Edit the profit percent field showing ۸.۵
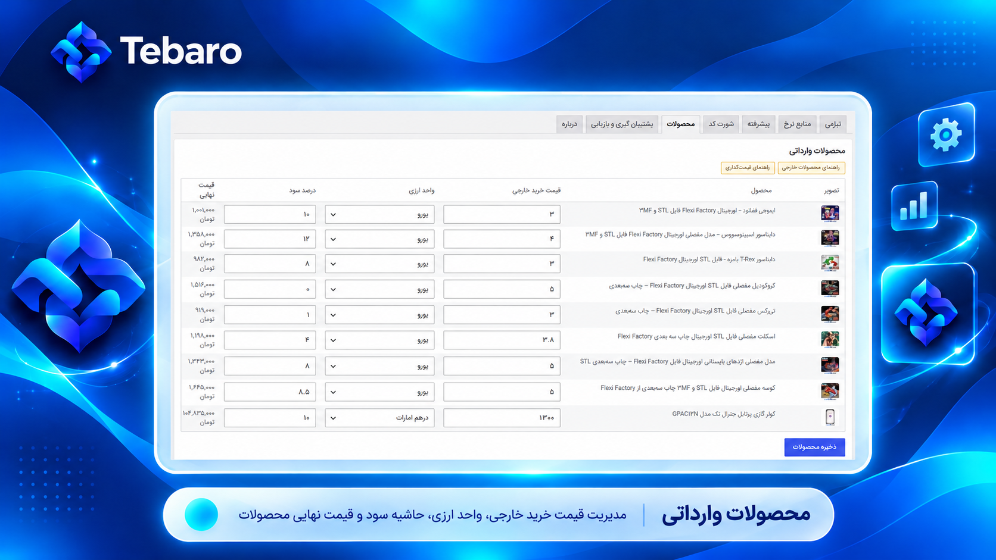The width and height of the screenshot is (996, 560). tap(270, 392)
